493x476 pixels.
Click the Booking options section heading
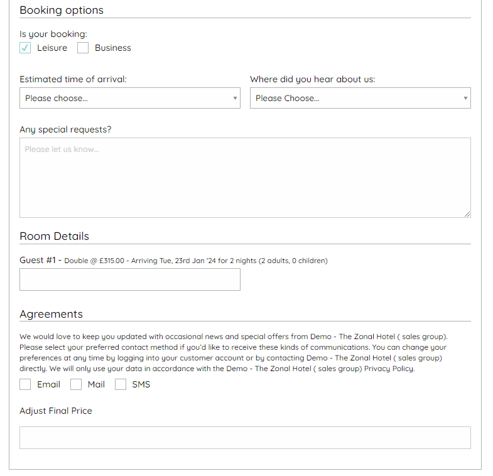(62, 10)
